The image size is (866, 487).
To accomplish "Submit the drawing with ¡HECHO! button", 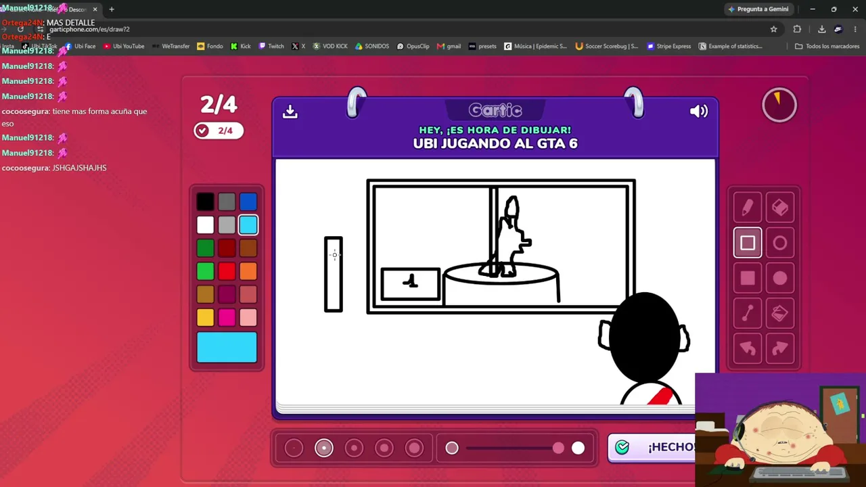I will click(x=652, y=447).
